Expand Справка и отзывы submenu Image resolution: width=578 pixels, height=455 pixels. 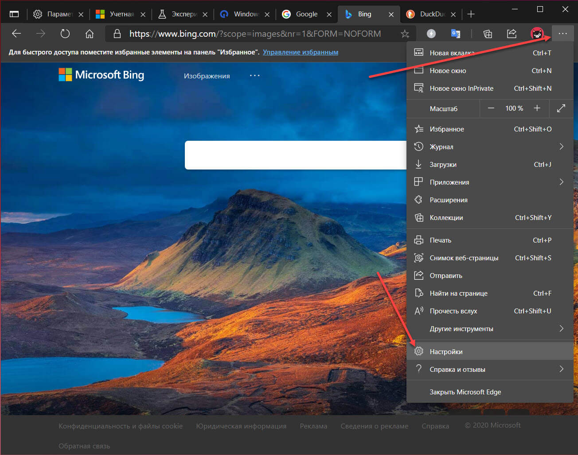click(x=490, y=369)
